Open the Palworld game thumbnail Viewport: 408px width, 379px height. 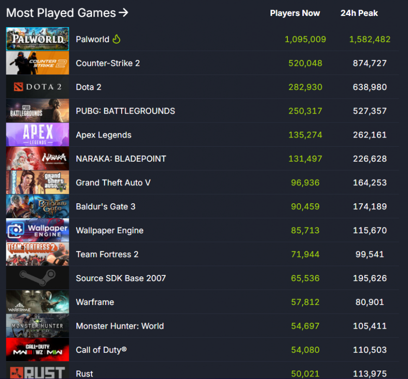37,39
